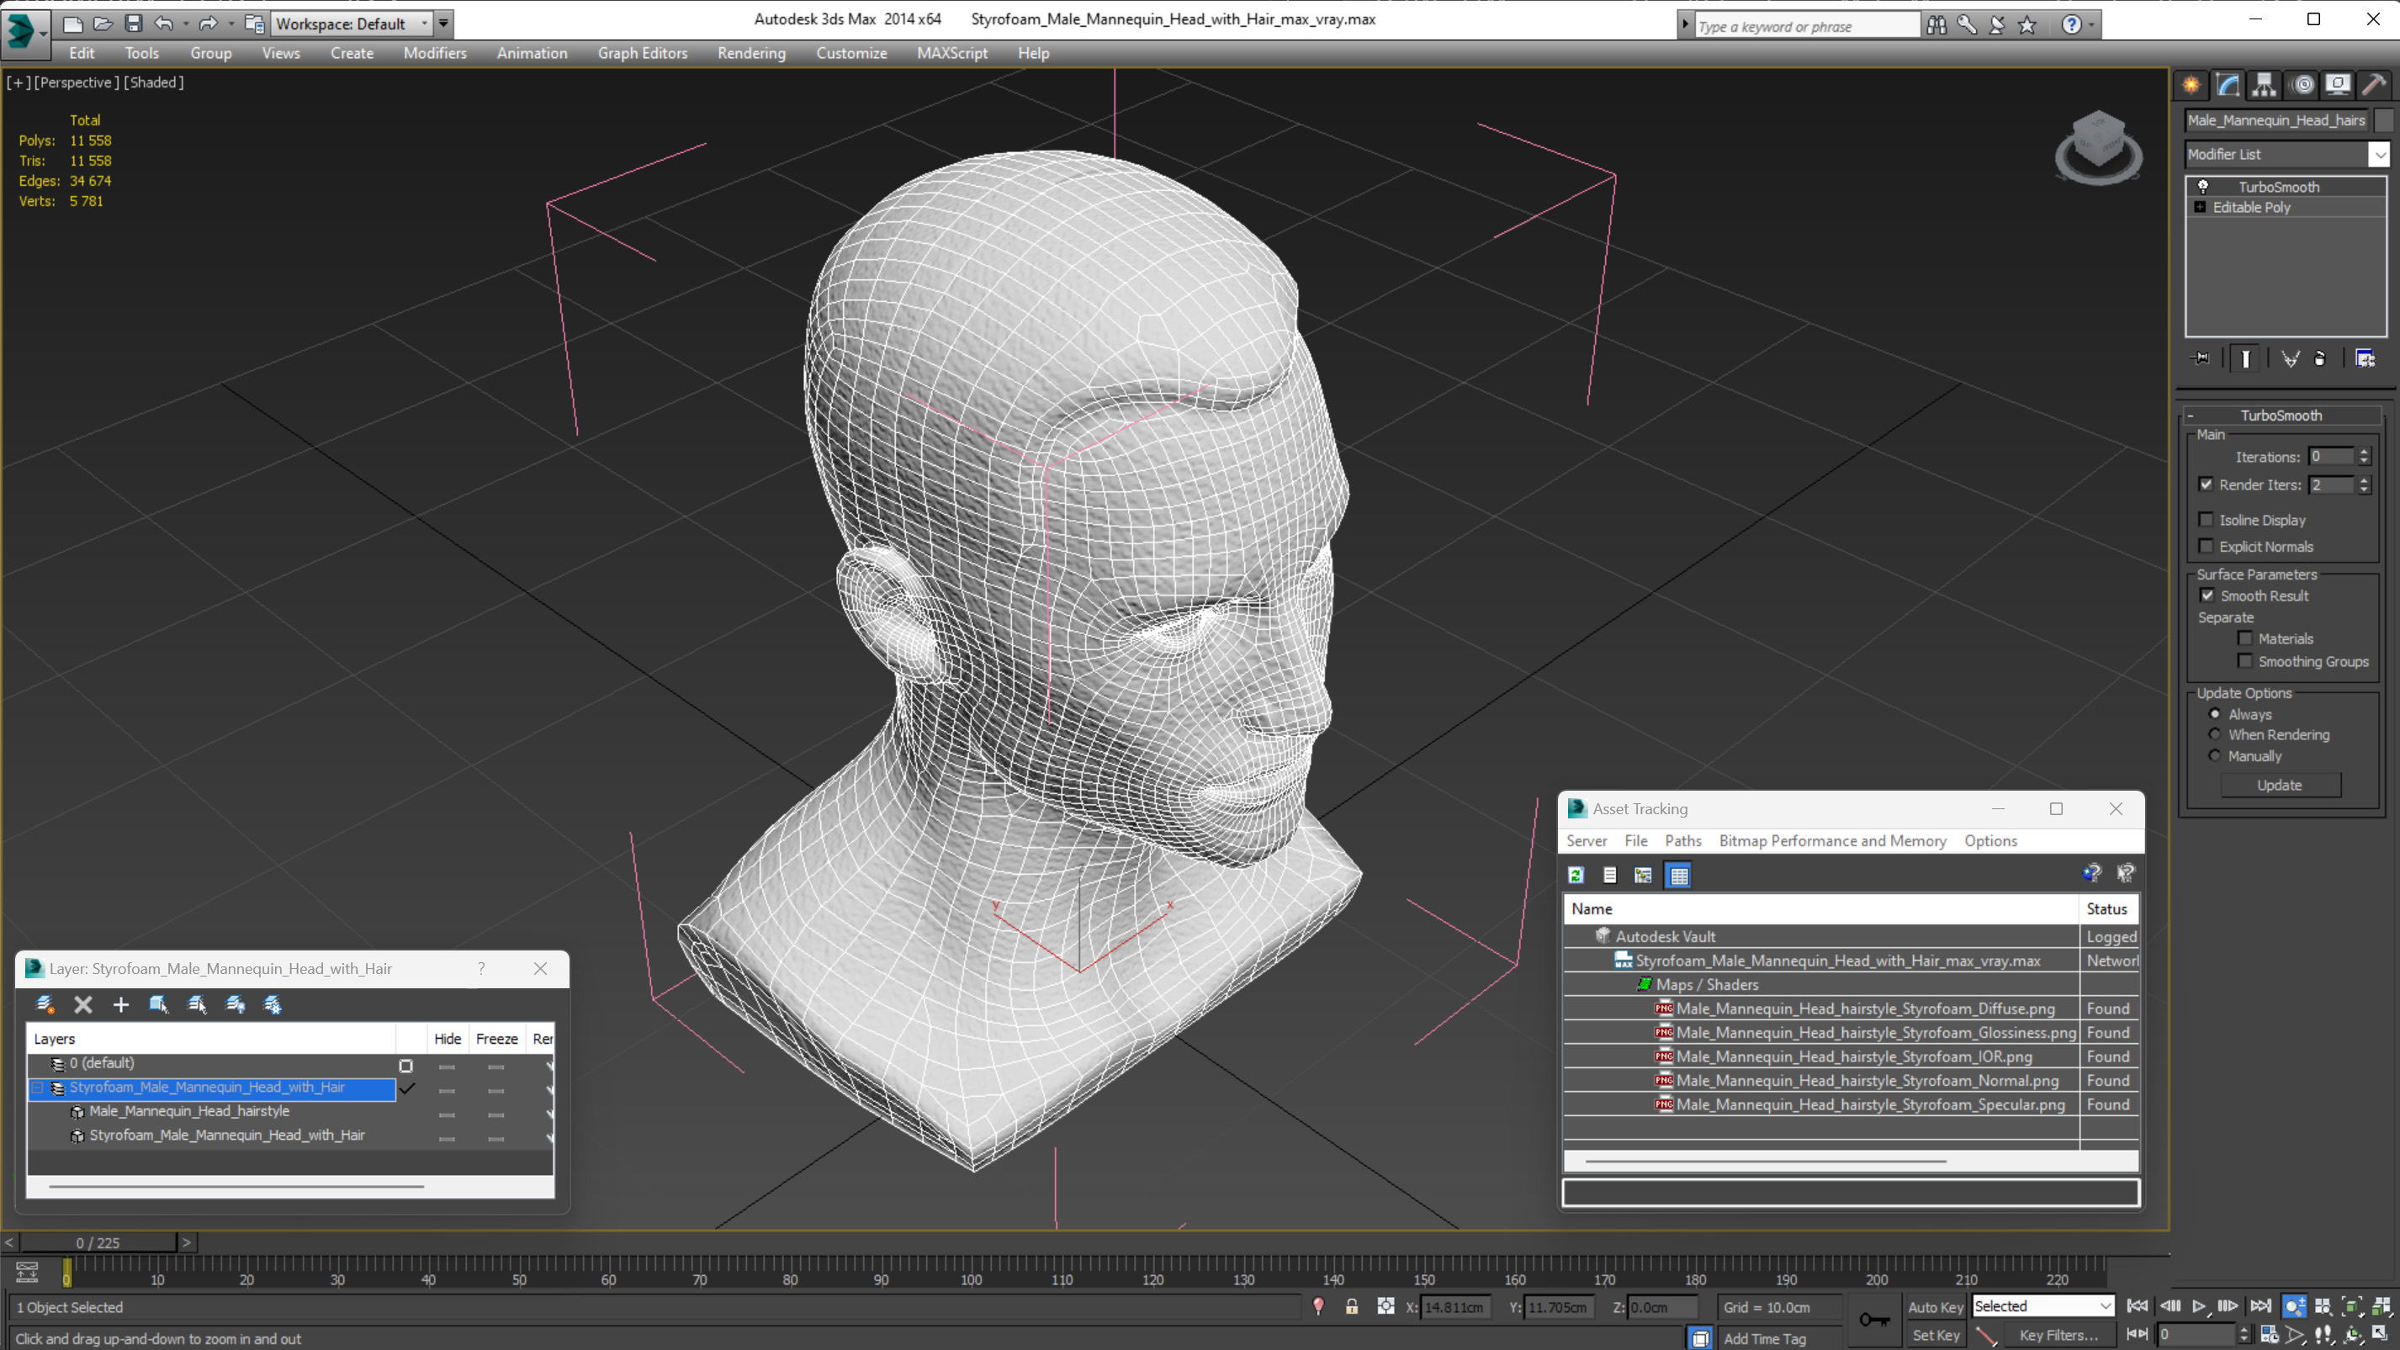
Task: Select the When Rendering update option
Action: point(2215,734)
